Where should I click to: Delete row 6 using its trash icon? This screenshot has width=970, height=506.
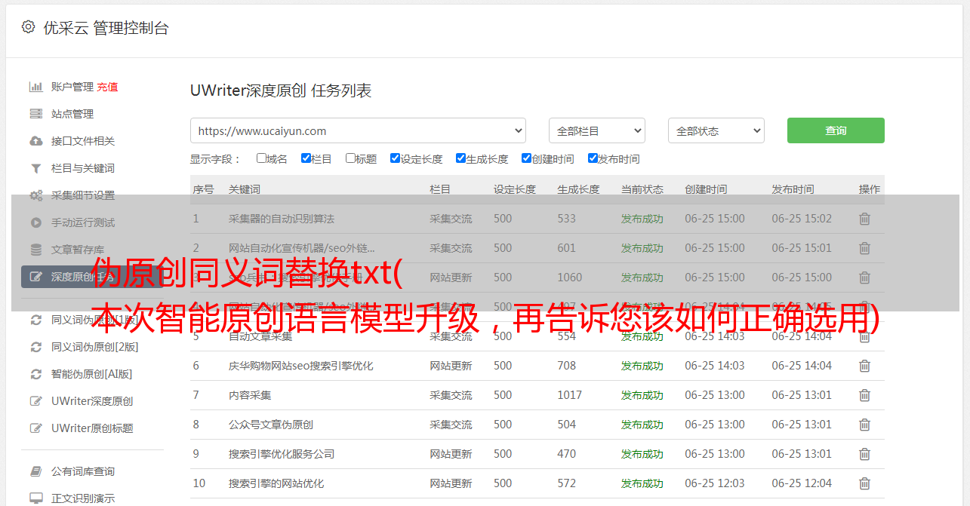864,366
